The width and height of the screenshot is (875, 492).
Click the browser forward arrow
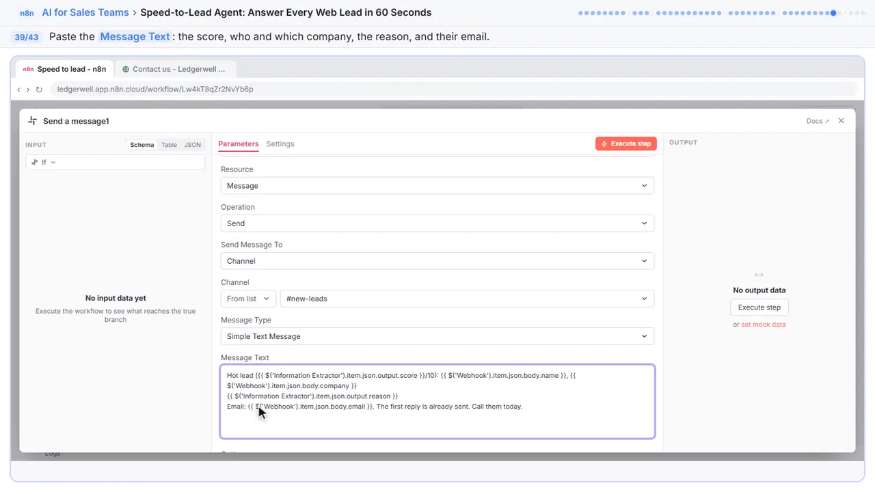point(28,90)
